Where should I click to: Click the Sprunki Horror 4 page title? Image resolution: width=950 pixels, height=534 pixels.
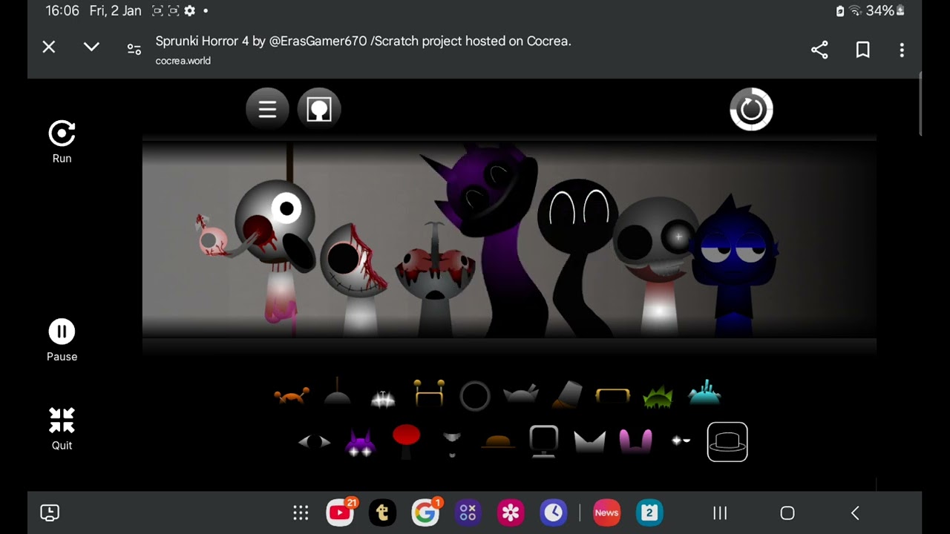pyautogui.click(x=363, y=42)
